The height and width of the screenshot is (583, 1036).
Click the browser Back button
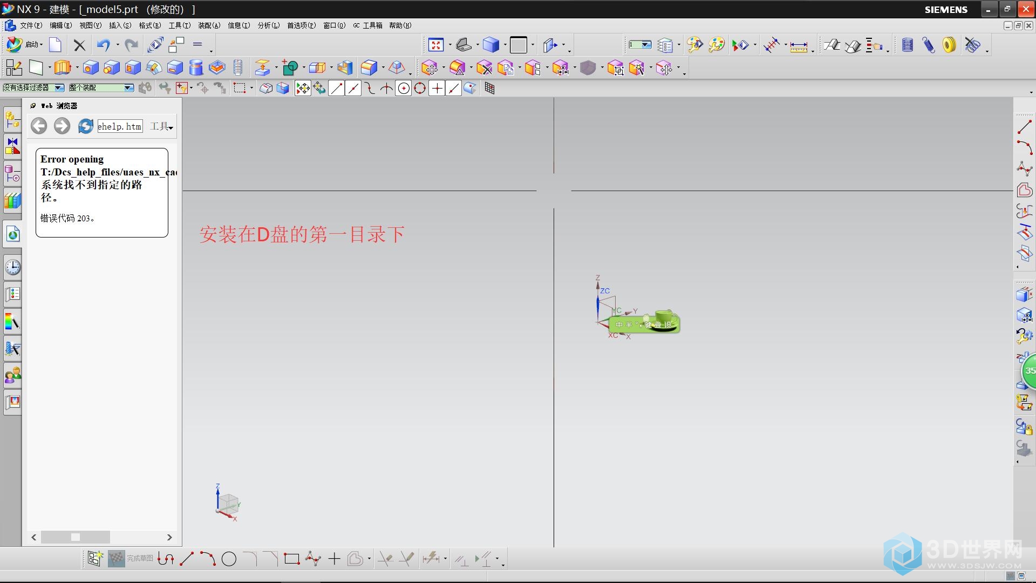[38, 126]
